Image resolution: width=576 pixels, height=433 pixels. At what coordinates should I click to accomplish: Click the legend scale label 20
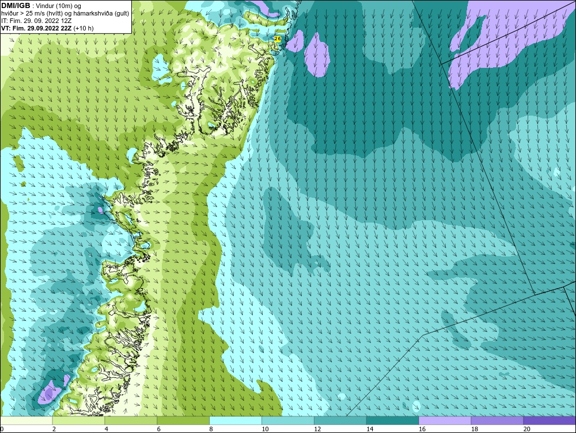tap(527, 429)
